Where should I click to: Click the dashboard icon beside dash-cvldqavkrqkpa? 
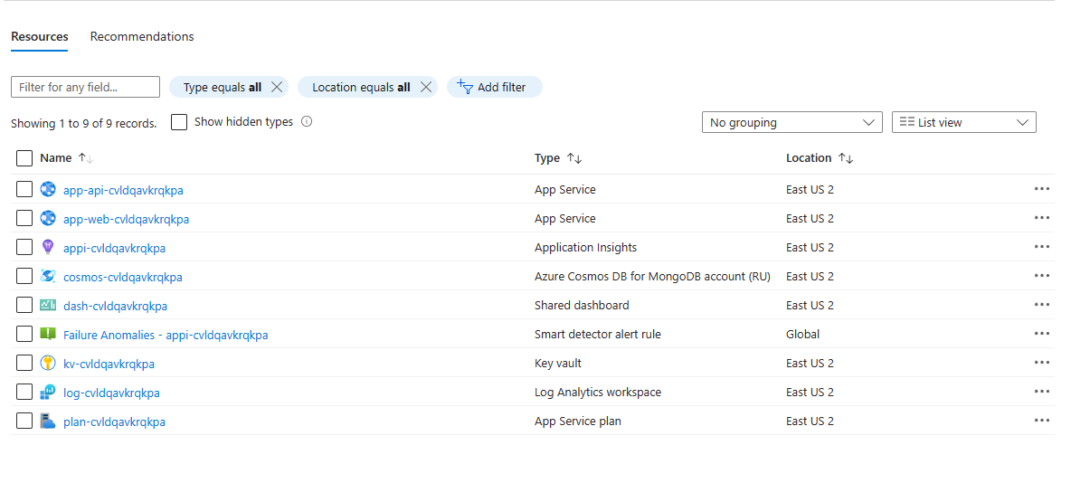48,306
